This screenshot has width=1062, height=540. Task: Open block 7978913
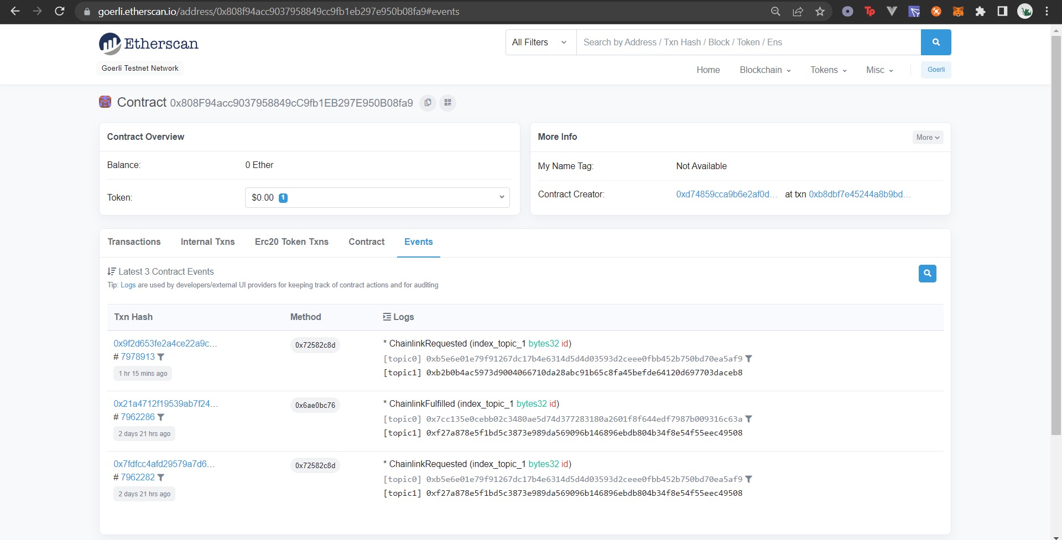point(138,357)
